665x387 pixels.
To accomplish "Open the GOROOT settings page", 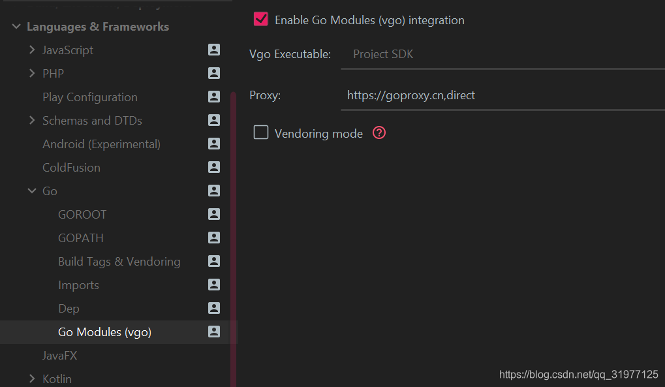I will coord(82,215).
